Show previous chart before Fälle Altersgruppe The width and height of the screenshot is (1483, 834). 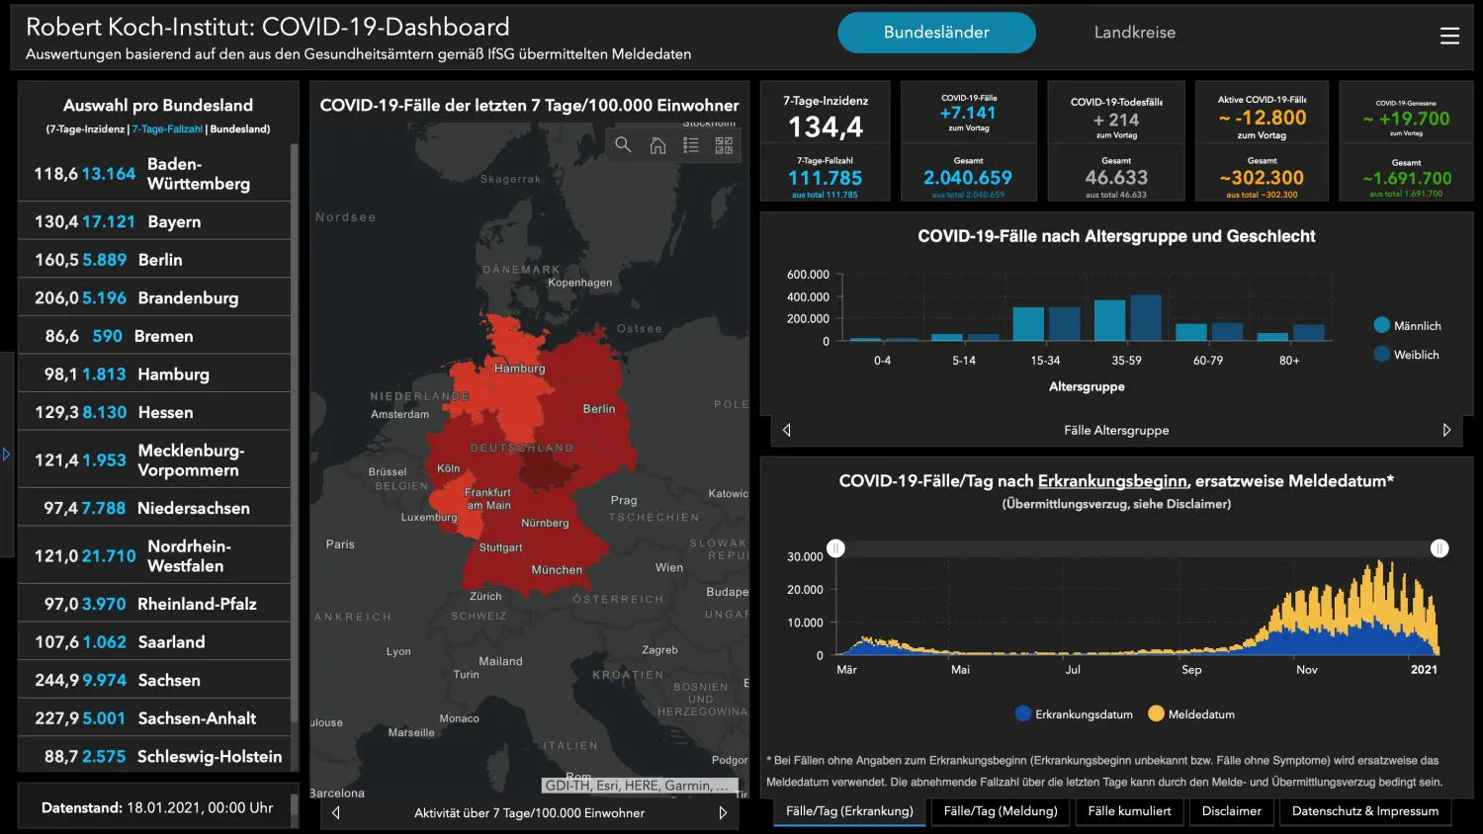tap(787, 430)
